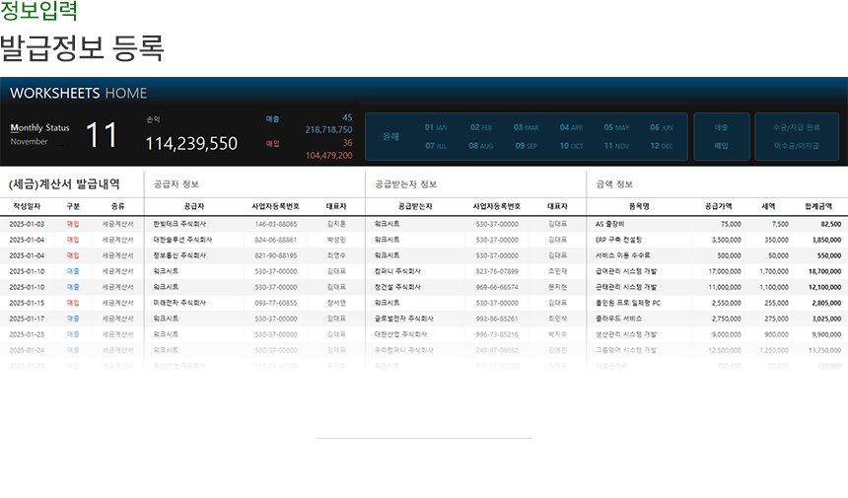
Task: Select the 한빛테크 주식회사 supplier cell
Action: tap(179, 224)
